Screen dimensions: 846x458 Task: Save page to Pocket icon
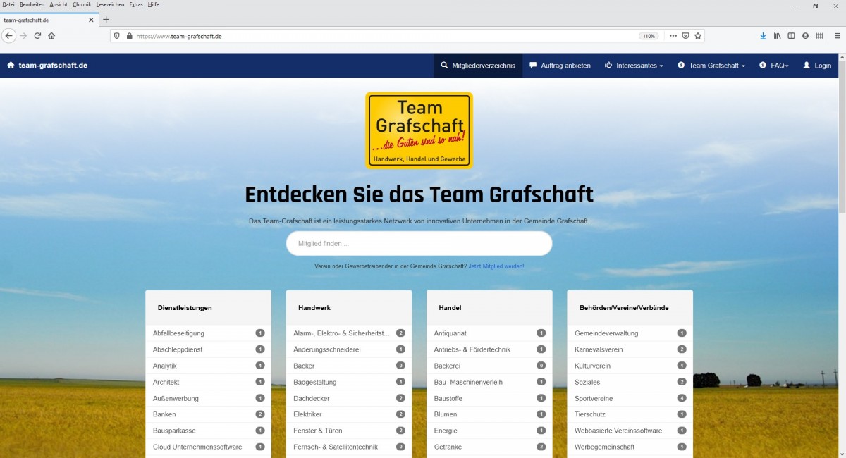coord(685,36)
